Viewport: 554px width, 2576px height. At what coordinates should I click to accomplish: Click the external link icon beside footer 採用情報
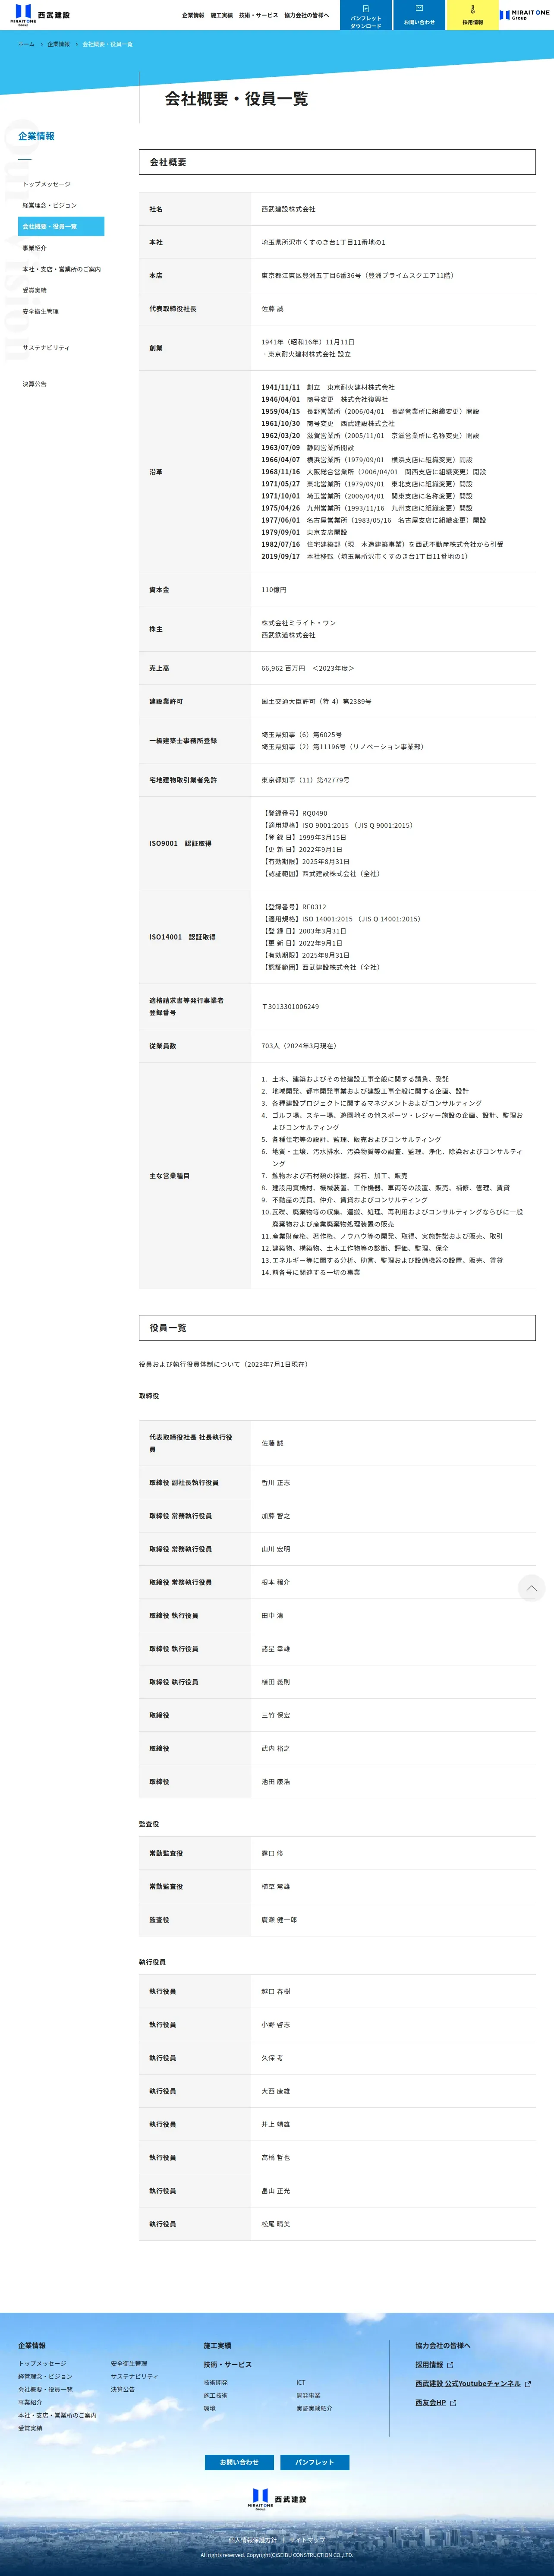click(x=450, y=2365)
